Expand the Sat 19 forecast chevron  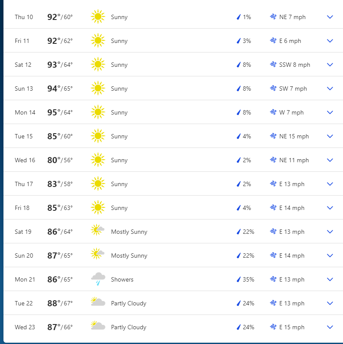coord(330,232)
